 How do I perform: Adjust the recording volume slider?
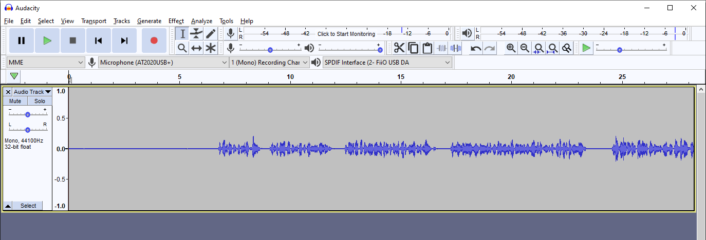(x=270, y=50)
